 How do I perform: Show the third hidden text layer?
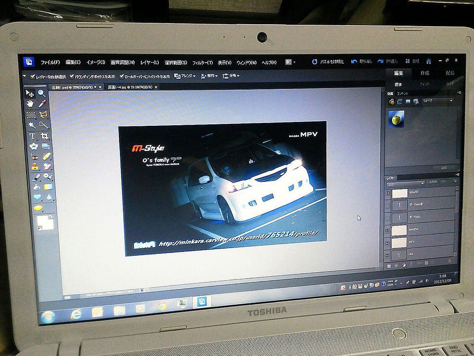pyautogui.click(x=388, y=218)
